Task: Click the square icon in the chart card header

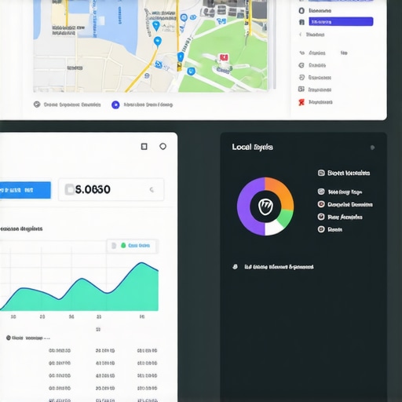Action: pyautogui.click(x=144, y=146)
